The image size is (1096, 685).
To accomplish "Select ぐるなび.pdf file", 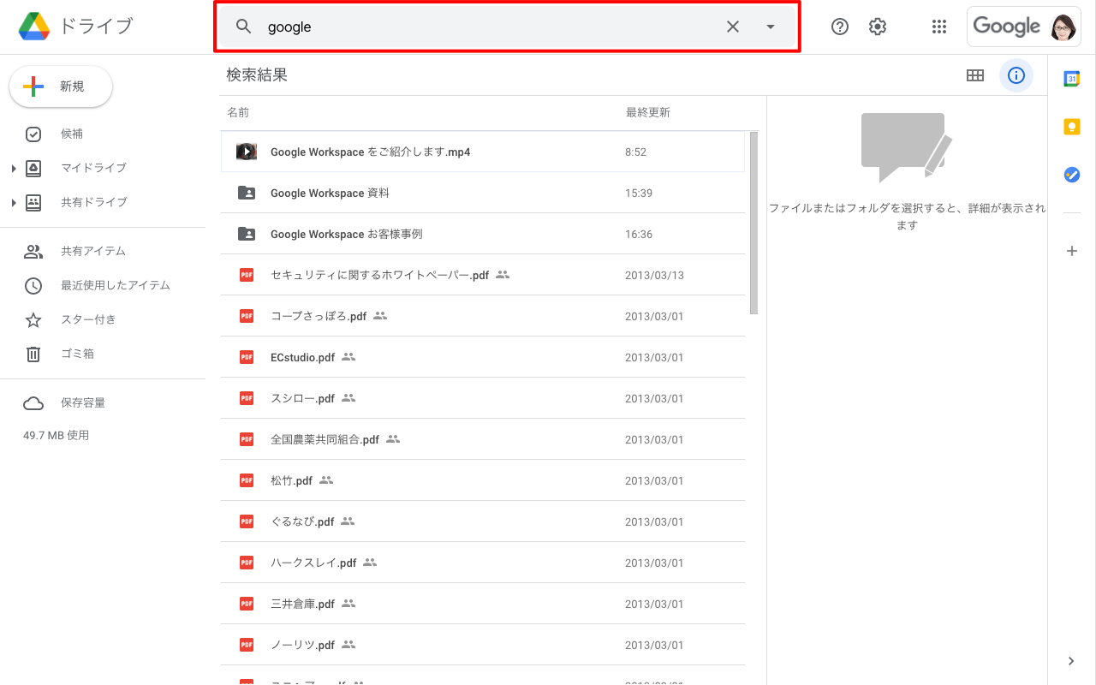I will tap(483, 521).
